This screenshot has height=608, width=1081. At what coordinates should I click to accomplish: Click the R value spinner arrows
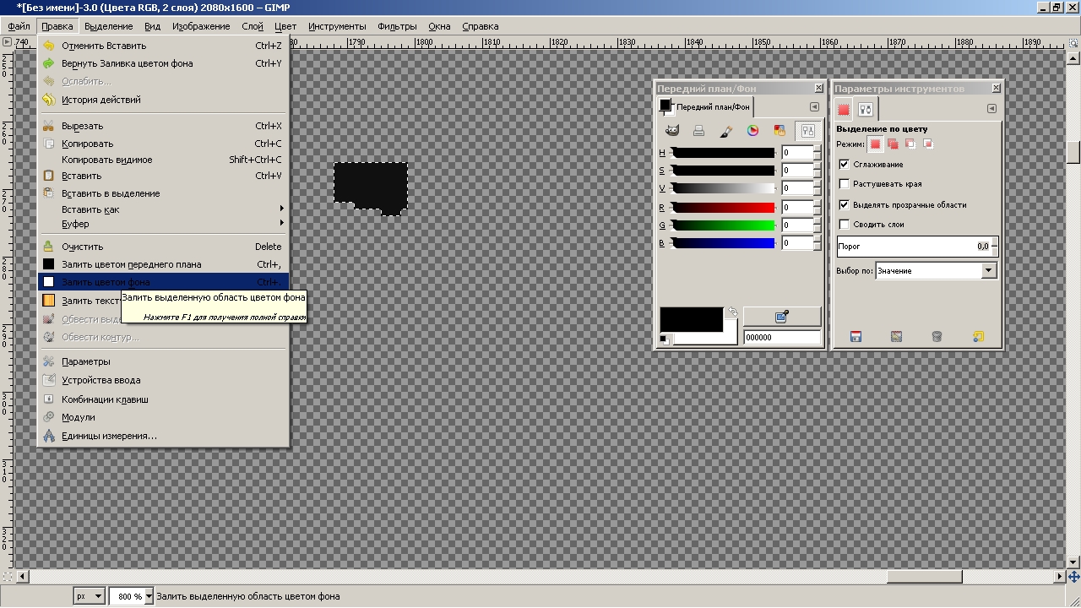tap(817, 207)
